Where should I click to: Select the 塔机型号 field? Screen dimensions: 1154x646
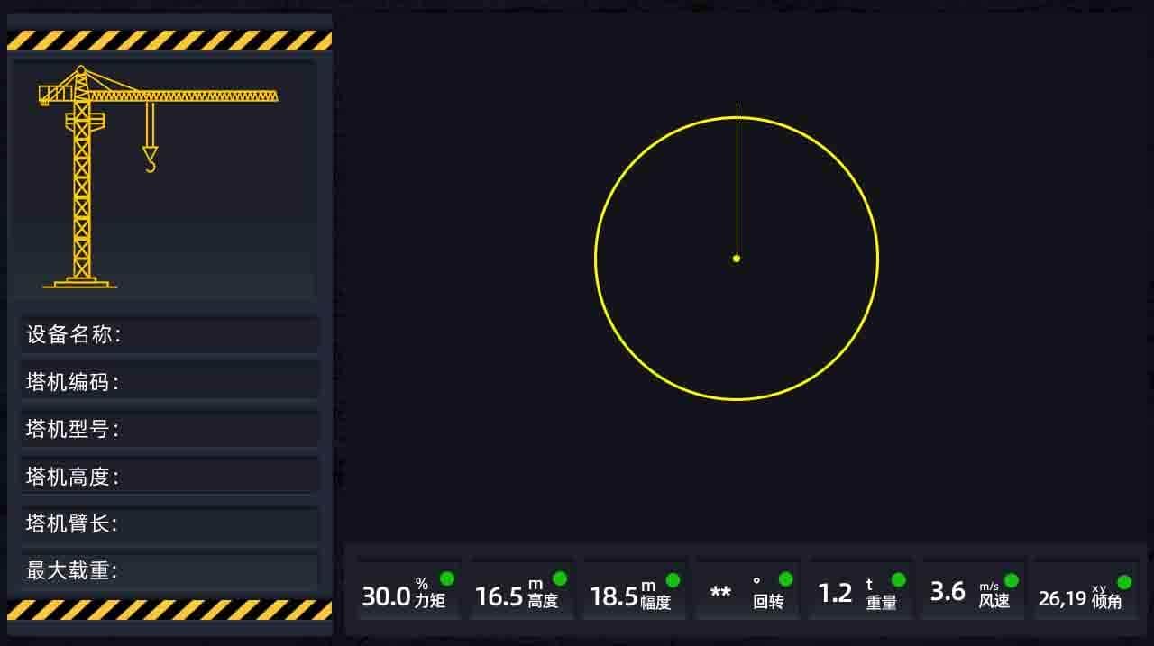169,429
